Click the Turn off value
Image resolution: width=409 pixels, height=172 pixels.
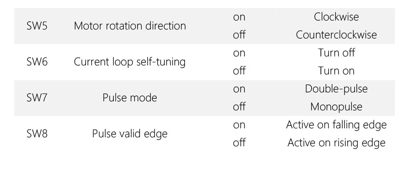[x=336, y=53]
